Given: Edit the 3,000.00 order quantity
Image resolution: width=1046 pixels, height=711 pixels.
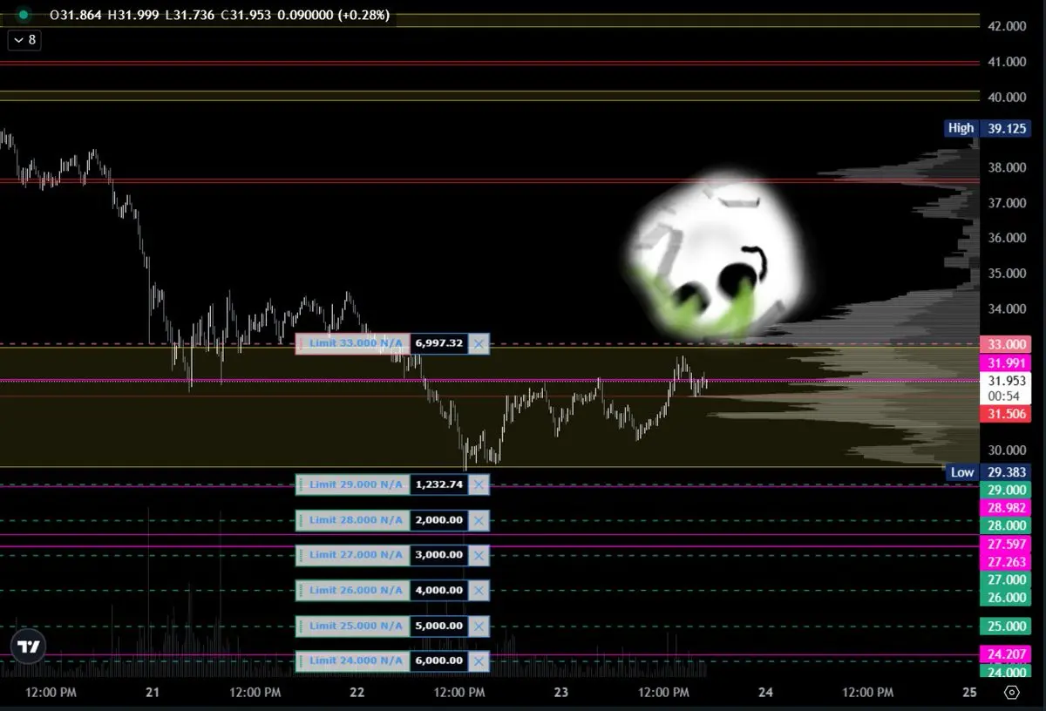Looking at the screenshot, I should (x=439, y=555).
